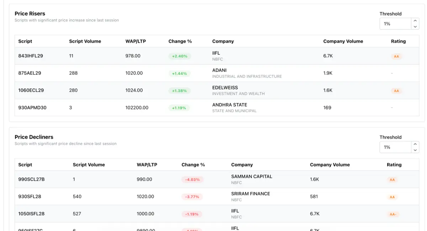Open the 1060ECL29 script entry
The width and height of the screenshot is (427, 231).
pos(31,90)
